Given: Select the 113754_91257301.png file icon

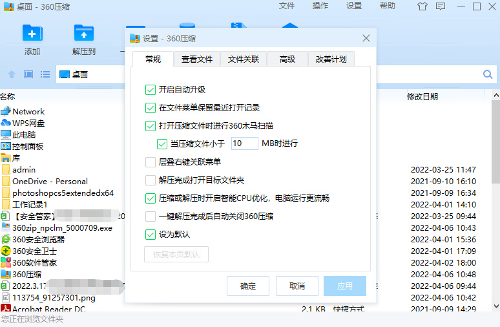Looking at the screenshot, I should coord(6,298).
